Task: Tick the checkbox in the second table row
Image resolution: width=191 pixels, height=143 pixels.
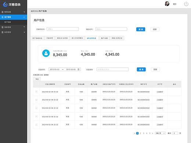Action: point(36,100)
